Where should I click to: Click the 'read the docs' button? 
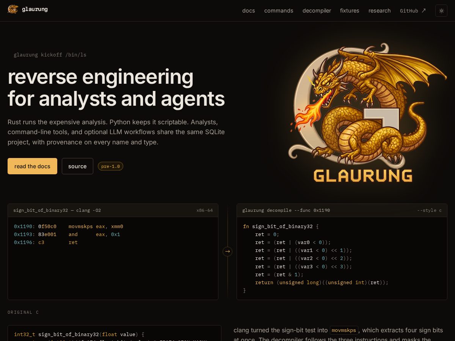point(32,166)
